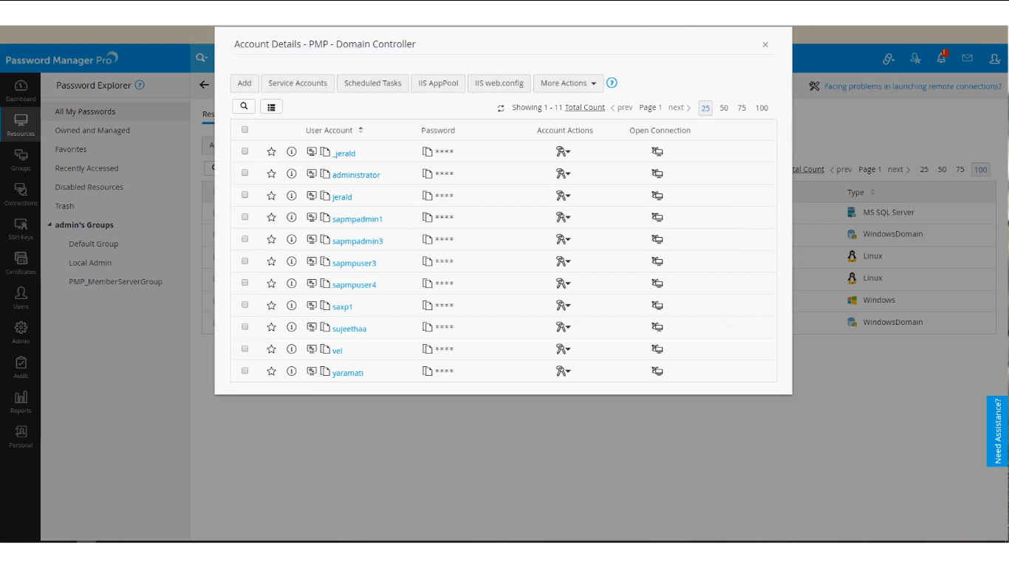Click the search magnifier in account dialog

point(244,106)
